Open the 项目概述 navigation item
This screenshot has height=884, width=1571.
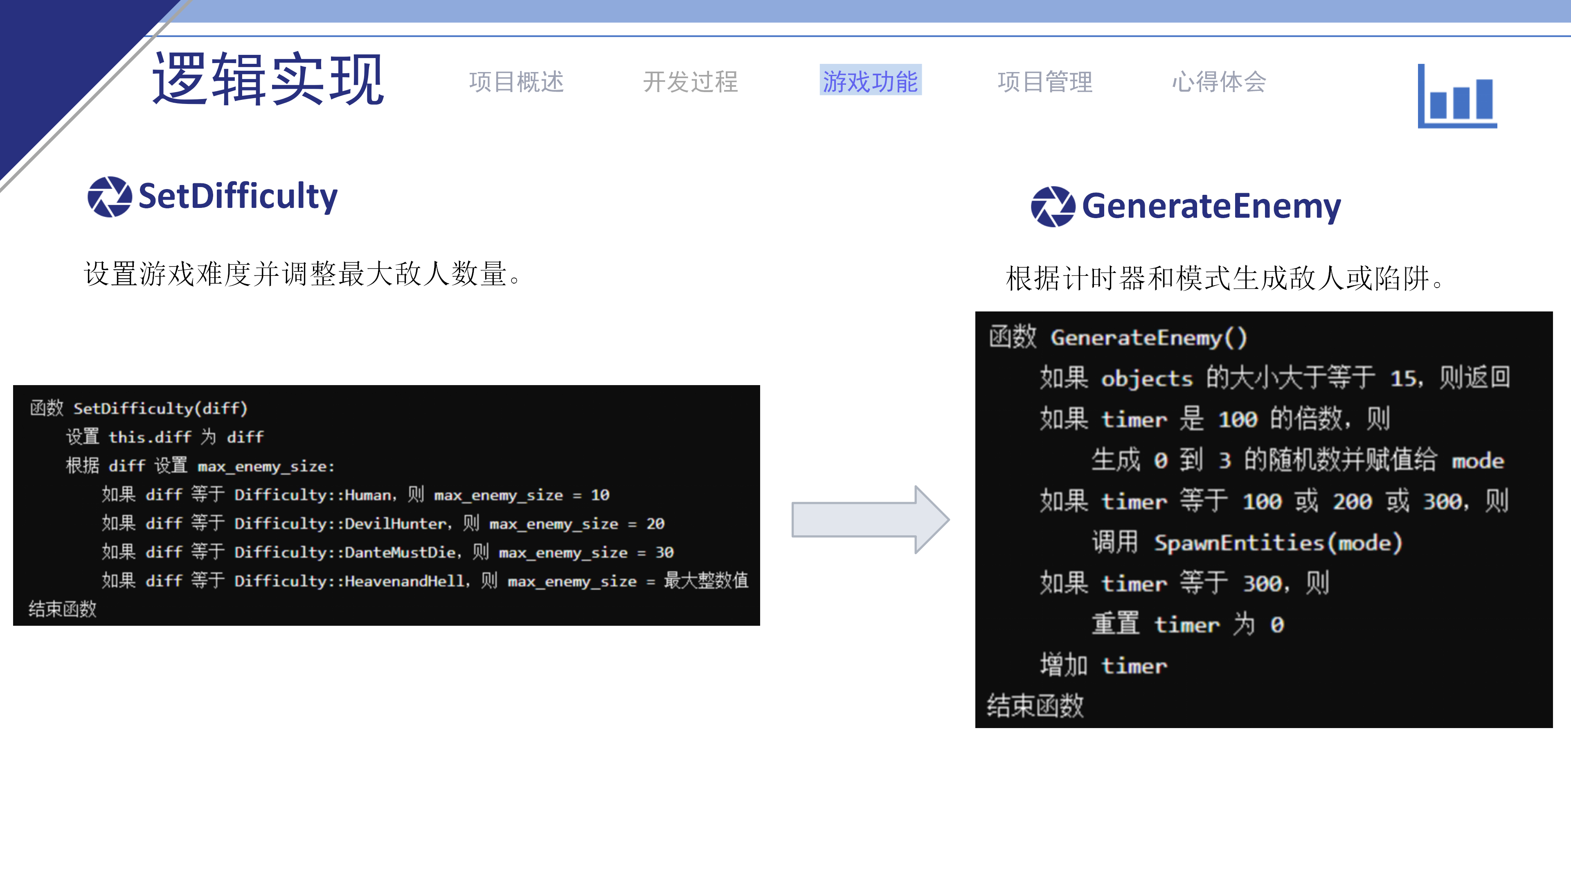click(517, 82)
